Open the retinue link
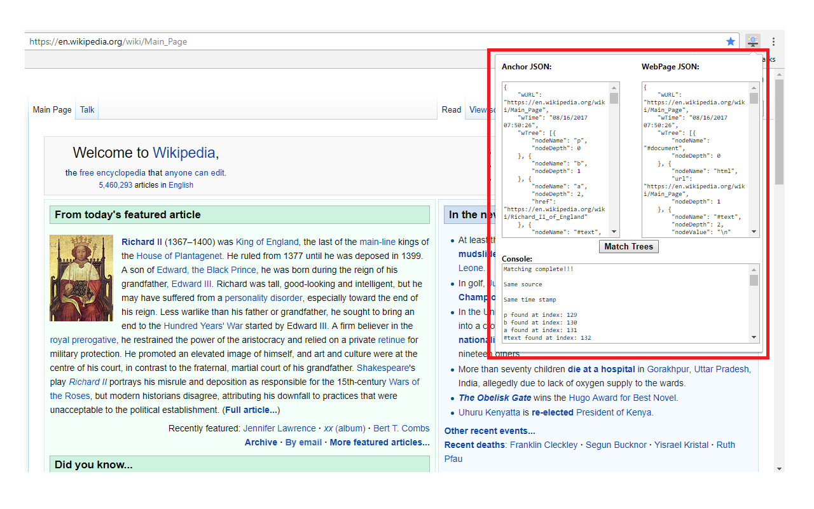Image resolution: width=814 pixels, height=509 pixels. coord(391,340)
